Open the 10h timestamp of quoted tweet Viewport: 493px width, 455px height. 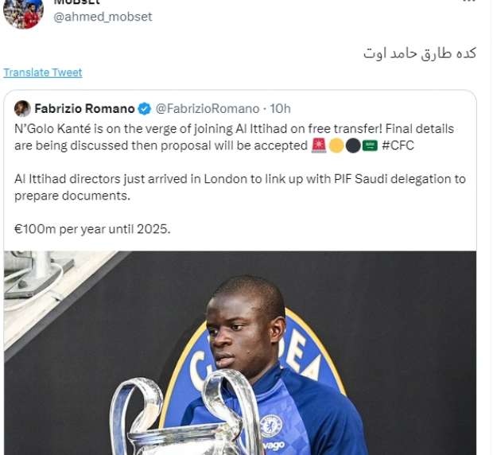[x=281, y=109]
